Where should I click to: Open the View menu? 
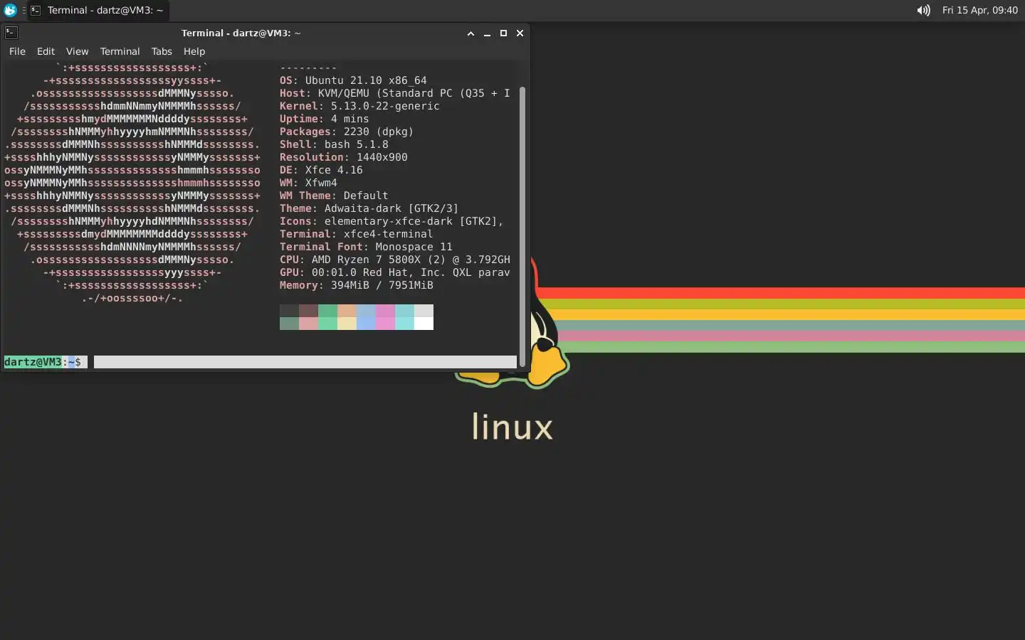[77, 51]
